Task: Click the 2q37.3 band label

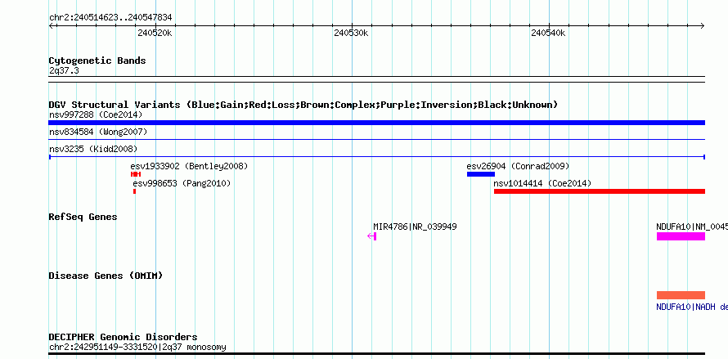Action: [64, 71]
